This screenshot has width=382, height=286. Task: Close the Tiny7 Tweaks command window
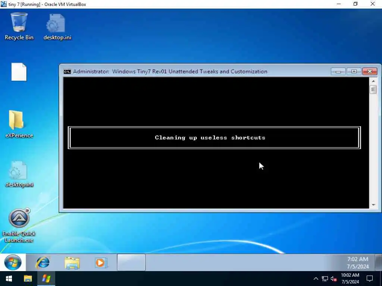tap(370, 71)
